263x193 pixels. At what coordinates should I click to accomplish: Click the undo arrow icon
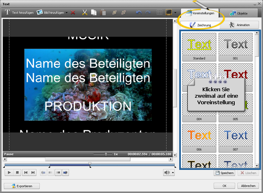tap(138, 13)
